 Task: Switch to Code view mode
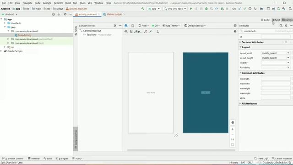(265, 20)
